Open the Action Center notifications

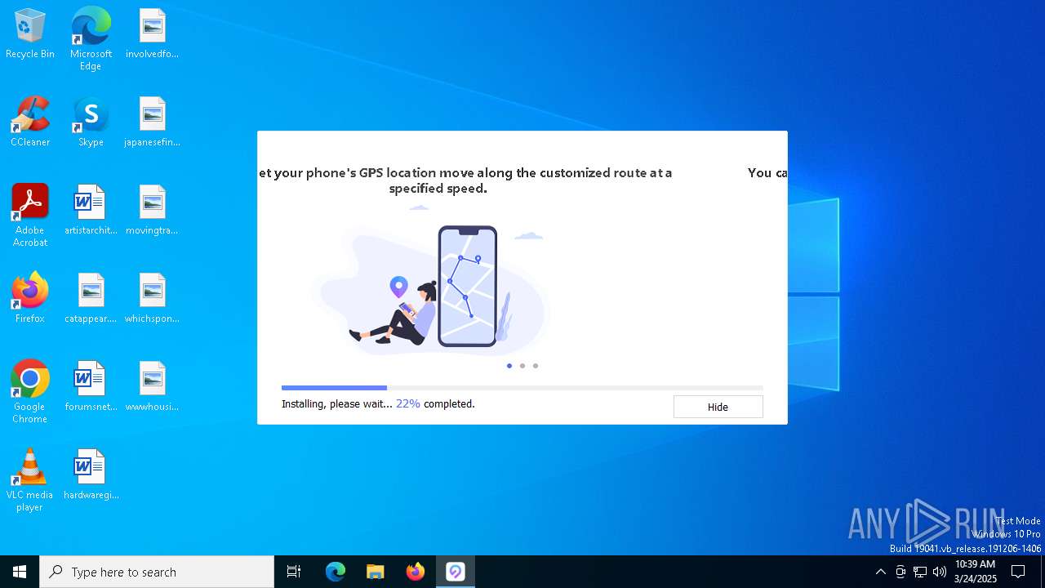[1018, 572]
